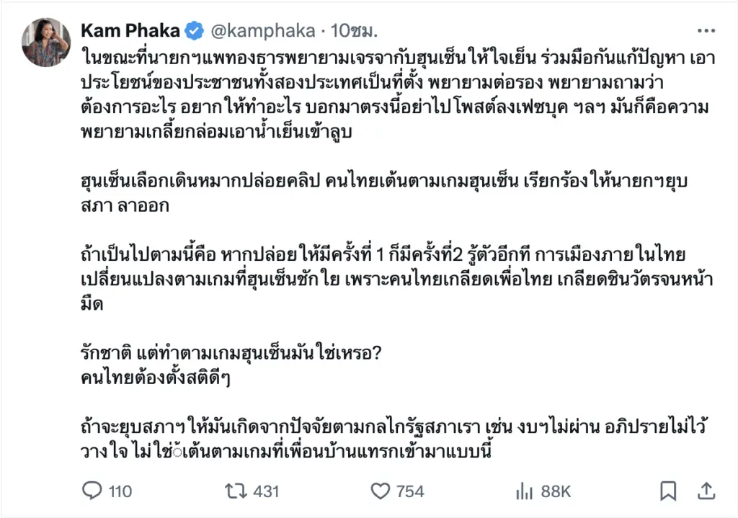Click the Kam Phaka display name
The width and height of the screenshot is (738, 518).
131,31
